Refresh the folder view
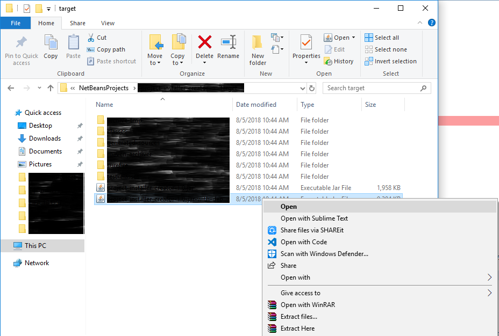Image resolution: width=499 pixels, height=336 pixels. coord(312,88)
